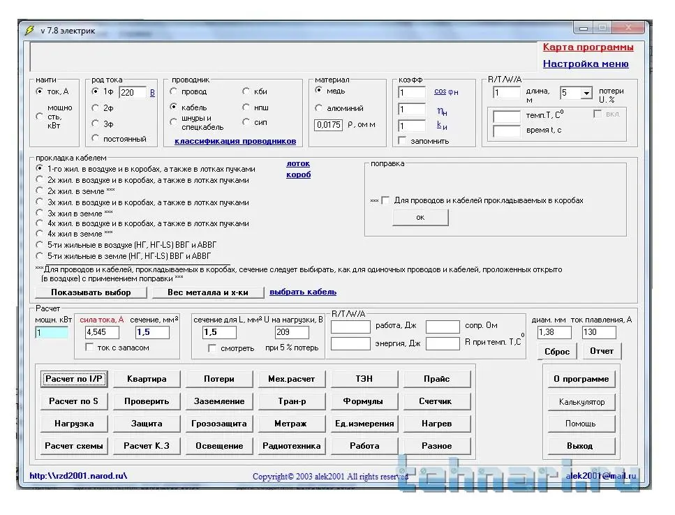675x515 pixels.
Task: Open the Калькулятор
Action: coord(581,402)
